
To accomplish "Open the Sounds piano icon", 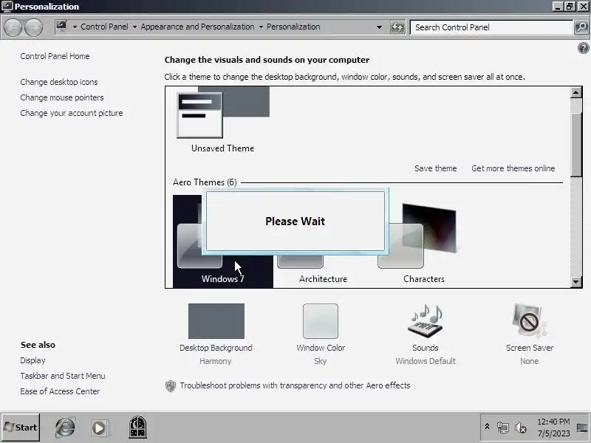I will pos(426,320).
